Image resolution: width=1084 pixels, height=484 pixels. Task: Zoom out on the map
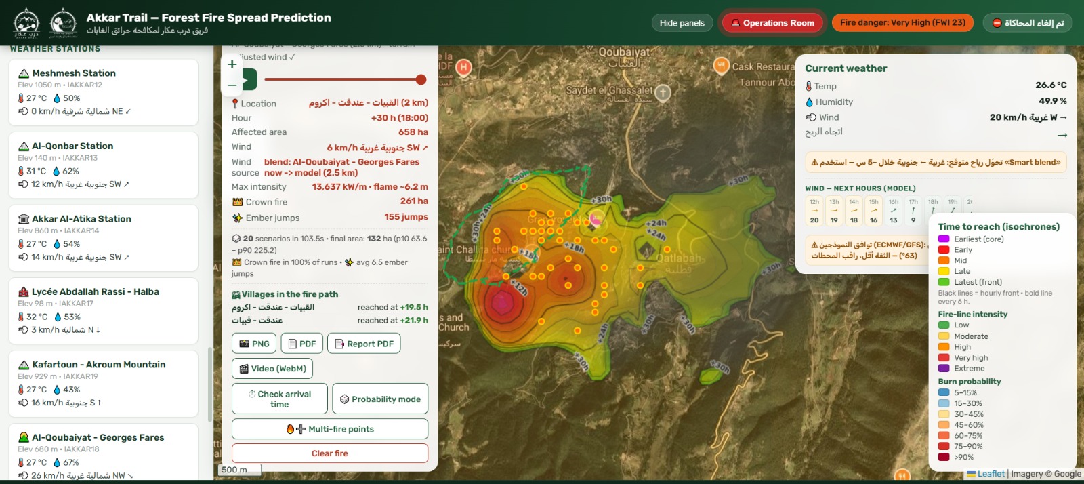[232, 85]
